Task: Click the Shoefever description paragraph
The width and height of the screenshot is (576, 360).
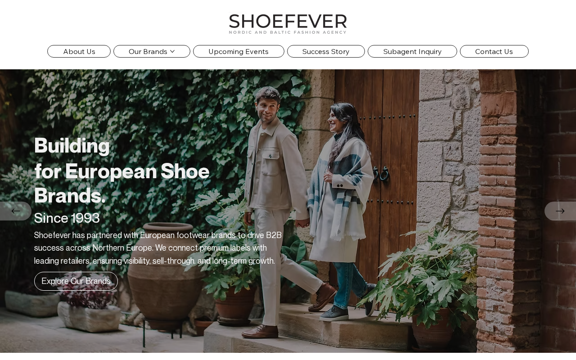Action: [x=158, y=248]
